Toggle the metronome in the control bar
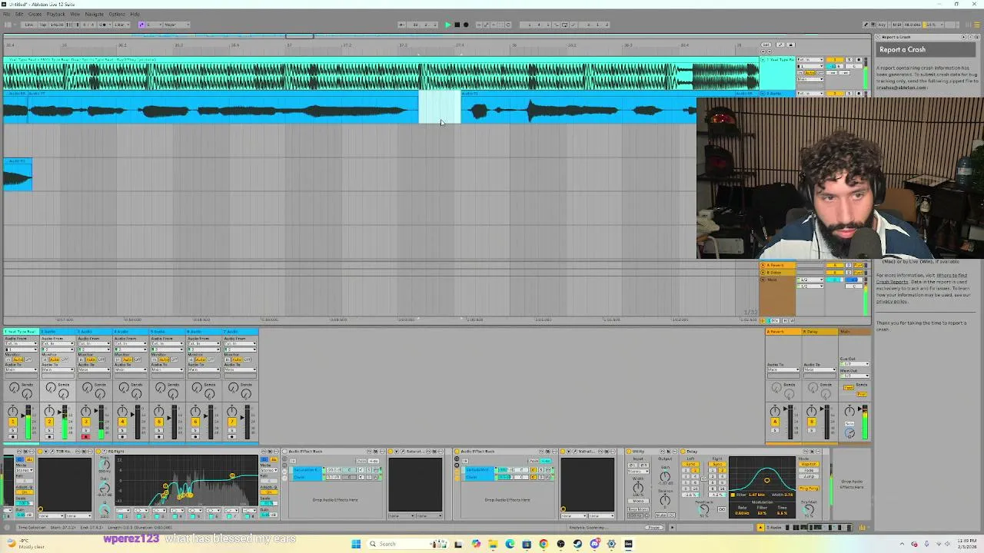Viewport: 984px width, 553px height. pyautogui.click(x=104, y=25)
